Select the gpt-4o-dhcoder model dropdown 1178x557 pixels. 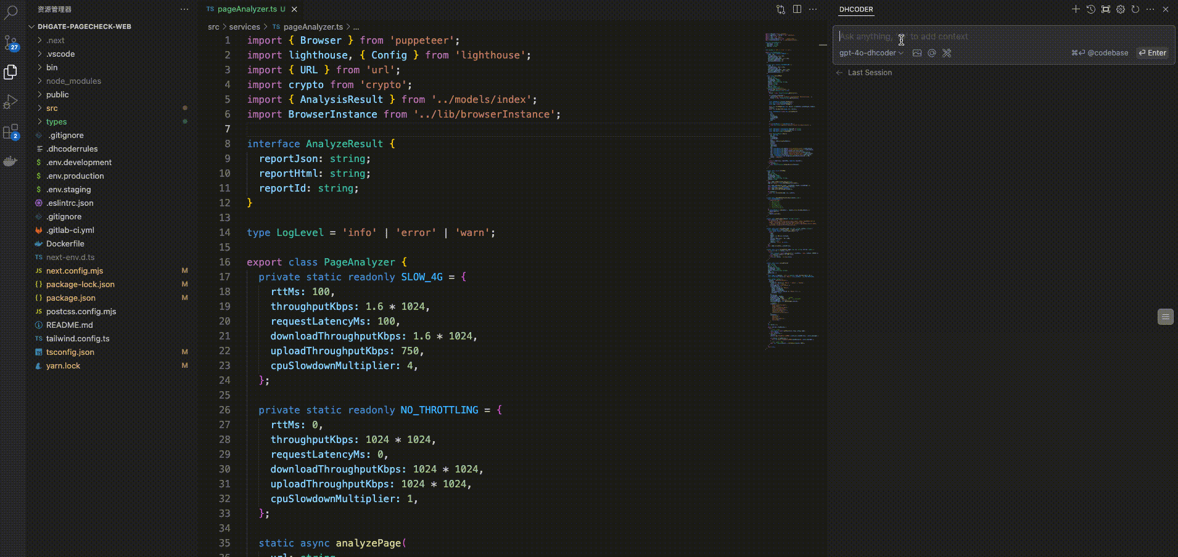tap(871, 53)
